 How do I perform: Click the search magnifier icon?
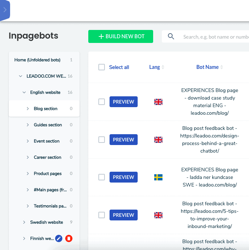pos(171,36)
